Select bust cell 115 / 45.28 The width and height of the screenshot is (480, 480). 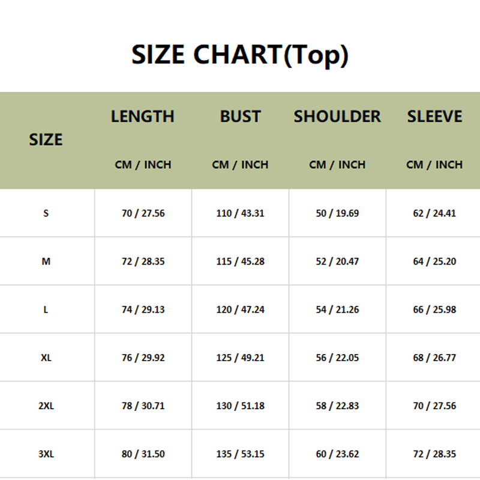click(240, 262)
